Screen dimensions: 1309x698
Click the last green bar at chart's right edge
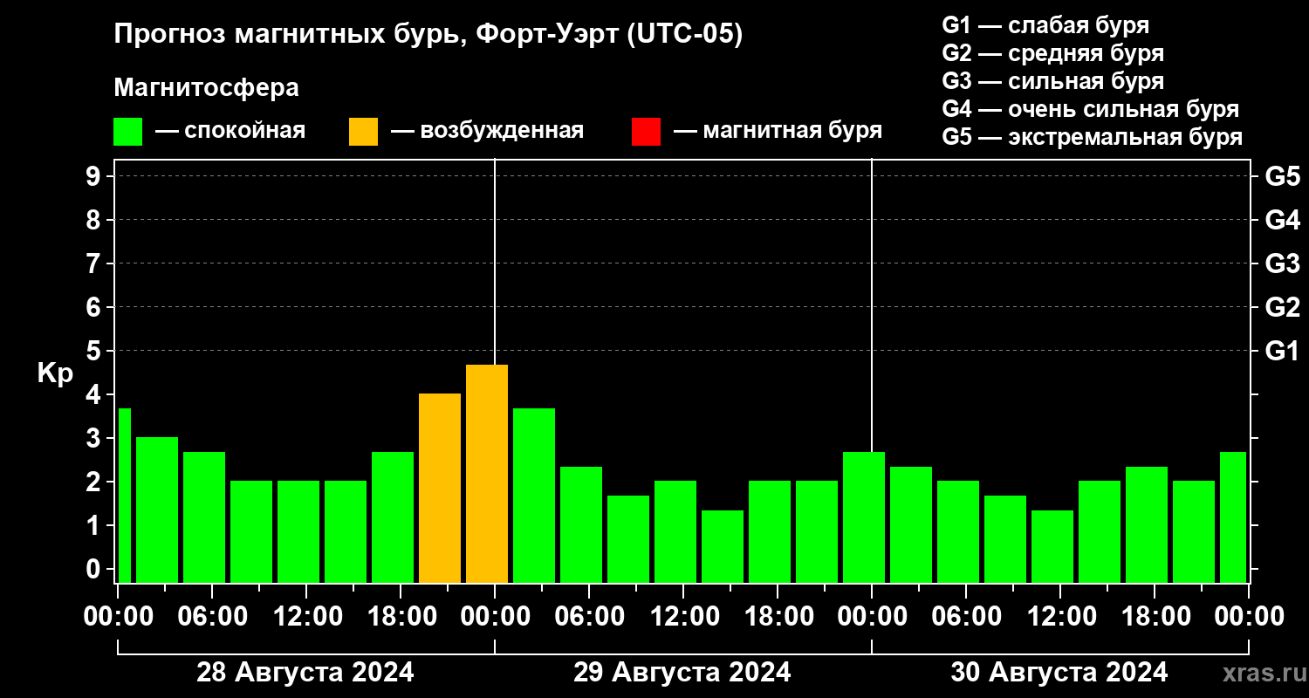(1233, 517)
